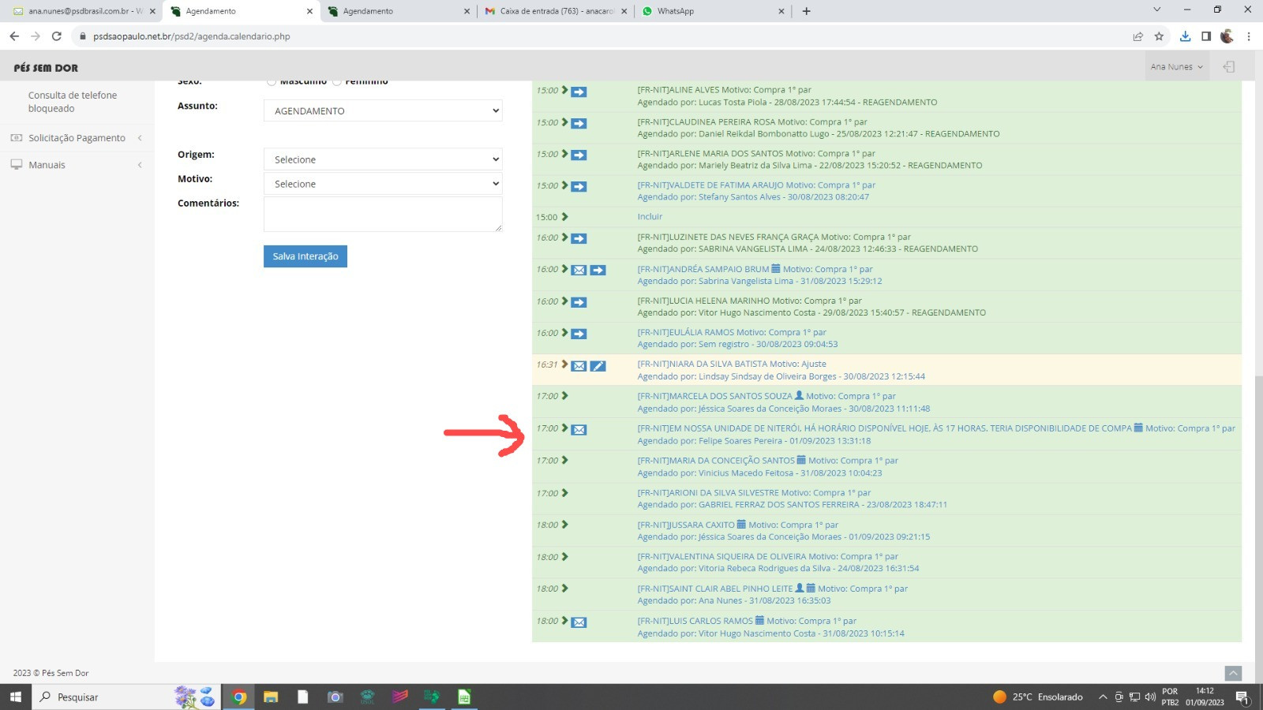Open the taskbar notification center
This screenshot has height=710, width=1263.
(x=1242, y=697)
